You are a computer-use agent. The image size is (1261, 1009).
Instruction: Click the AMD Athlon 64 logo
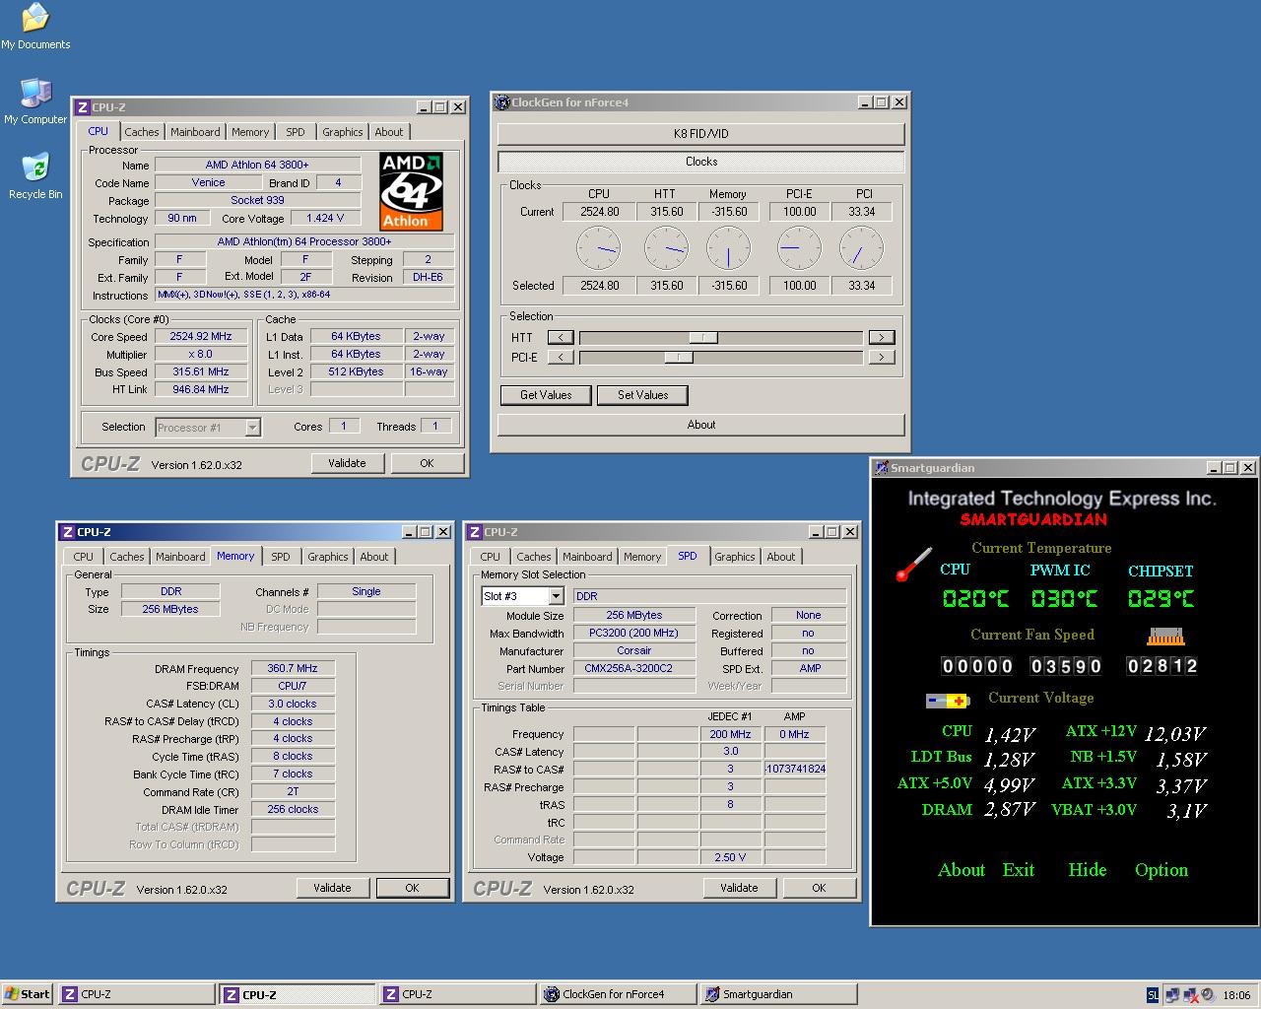411,191
